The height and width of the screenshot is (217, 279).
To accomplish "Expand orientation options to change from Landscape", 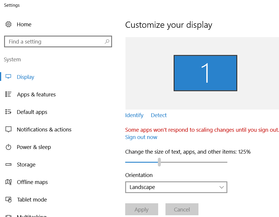I will pos(176,187).
